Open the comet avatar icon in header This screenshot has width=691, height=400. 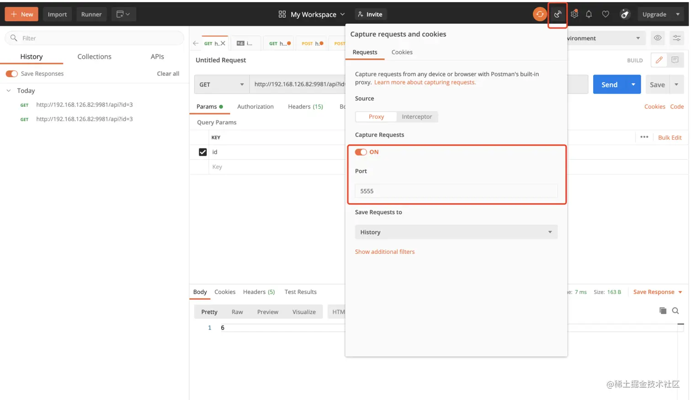(625, 14)
